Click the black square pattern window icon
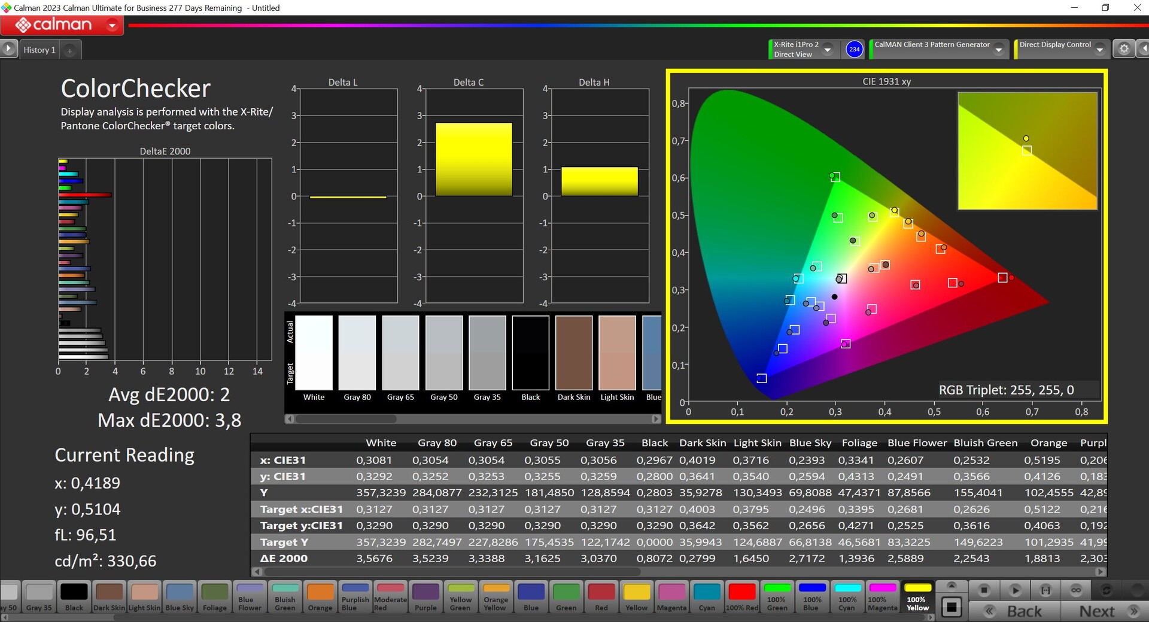 point(952,608)
